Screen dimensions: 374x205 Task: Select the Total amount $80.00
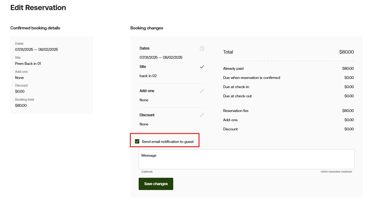pyautogui.click(x=346, y=52)
